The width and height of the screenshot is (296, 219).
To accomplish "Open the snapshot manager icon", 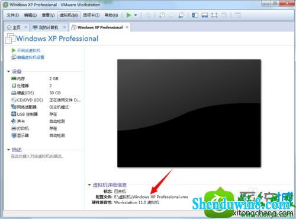I will click(181, 15).
